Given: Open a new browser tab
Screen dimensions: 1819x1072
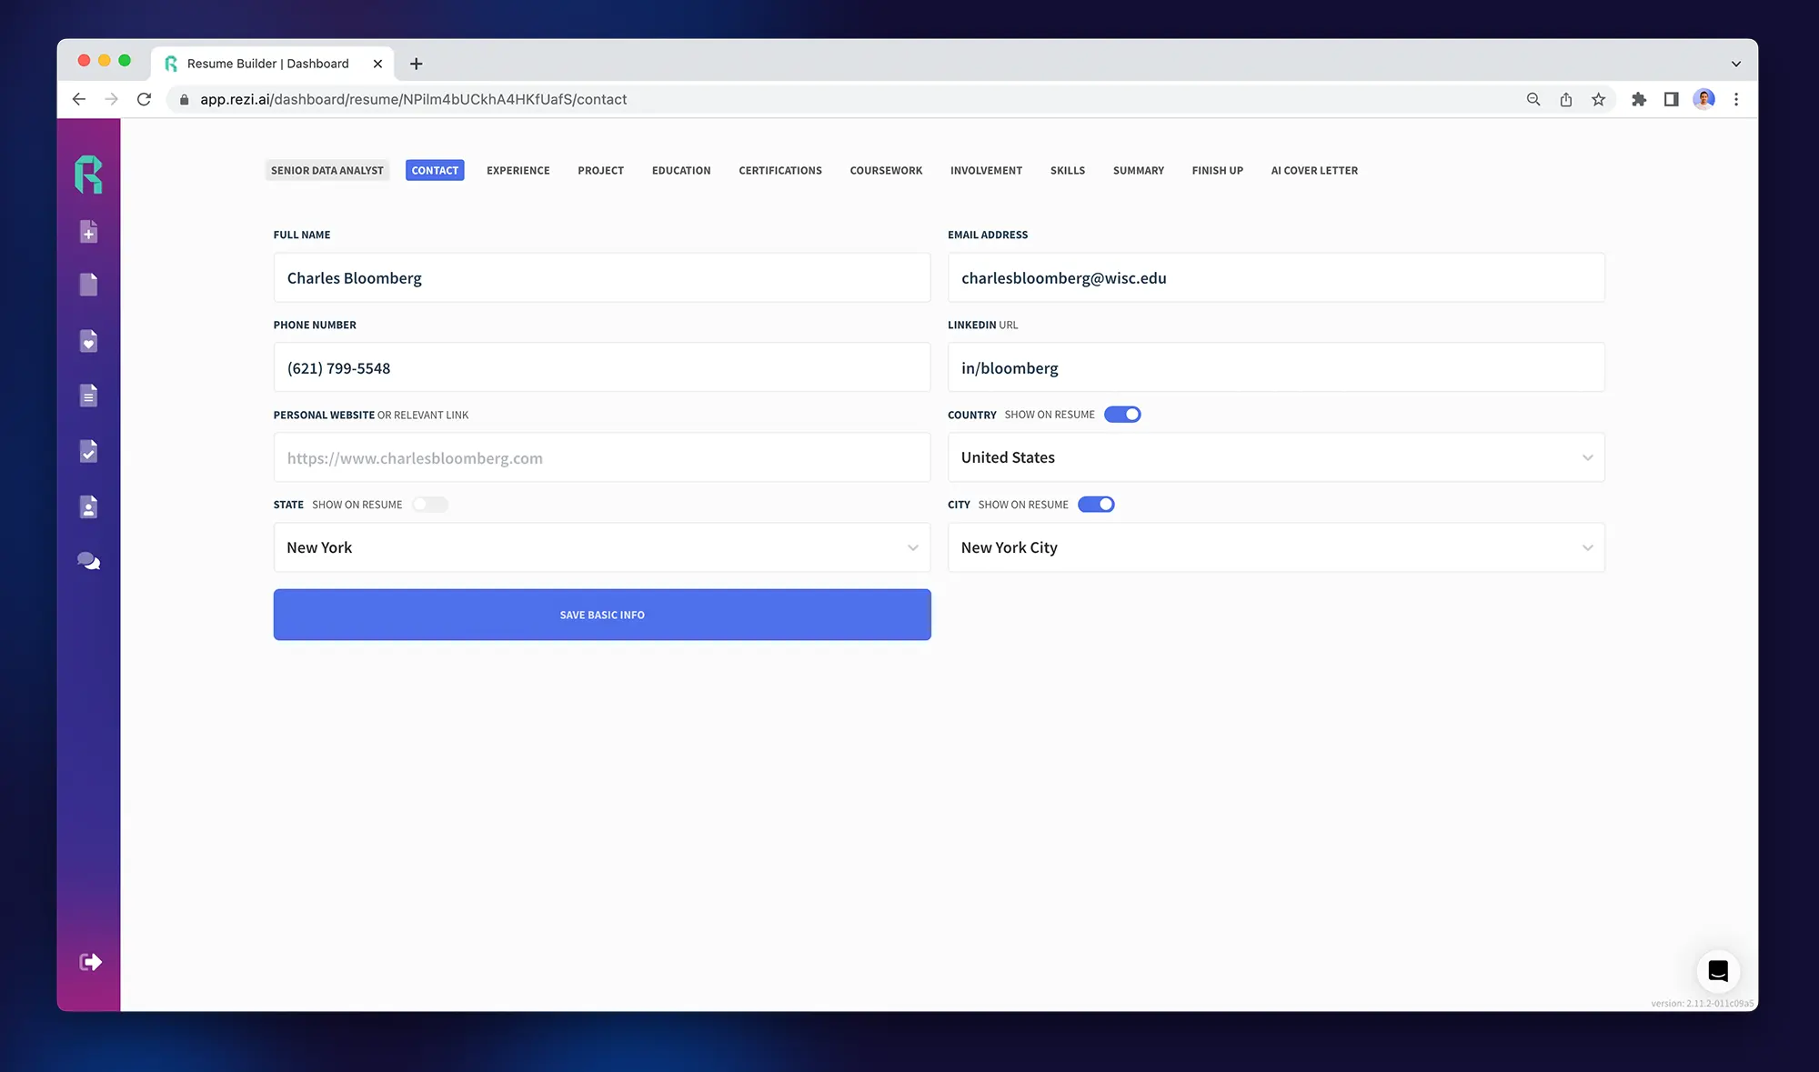Looking at the screenshot, I should tap(417, 64).
